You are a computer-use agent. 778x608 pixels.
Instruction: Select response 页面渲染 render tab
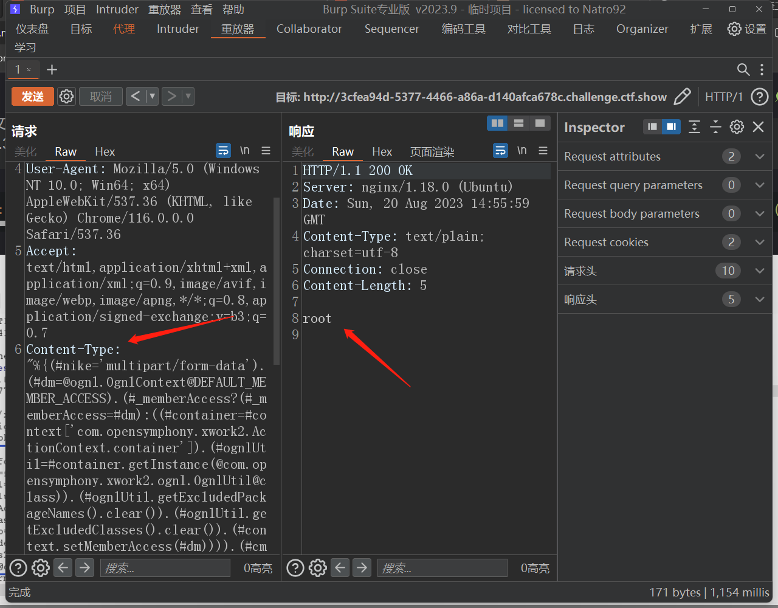[432, 151]
